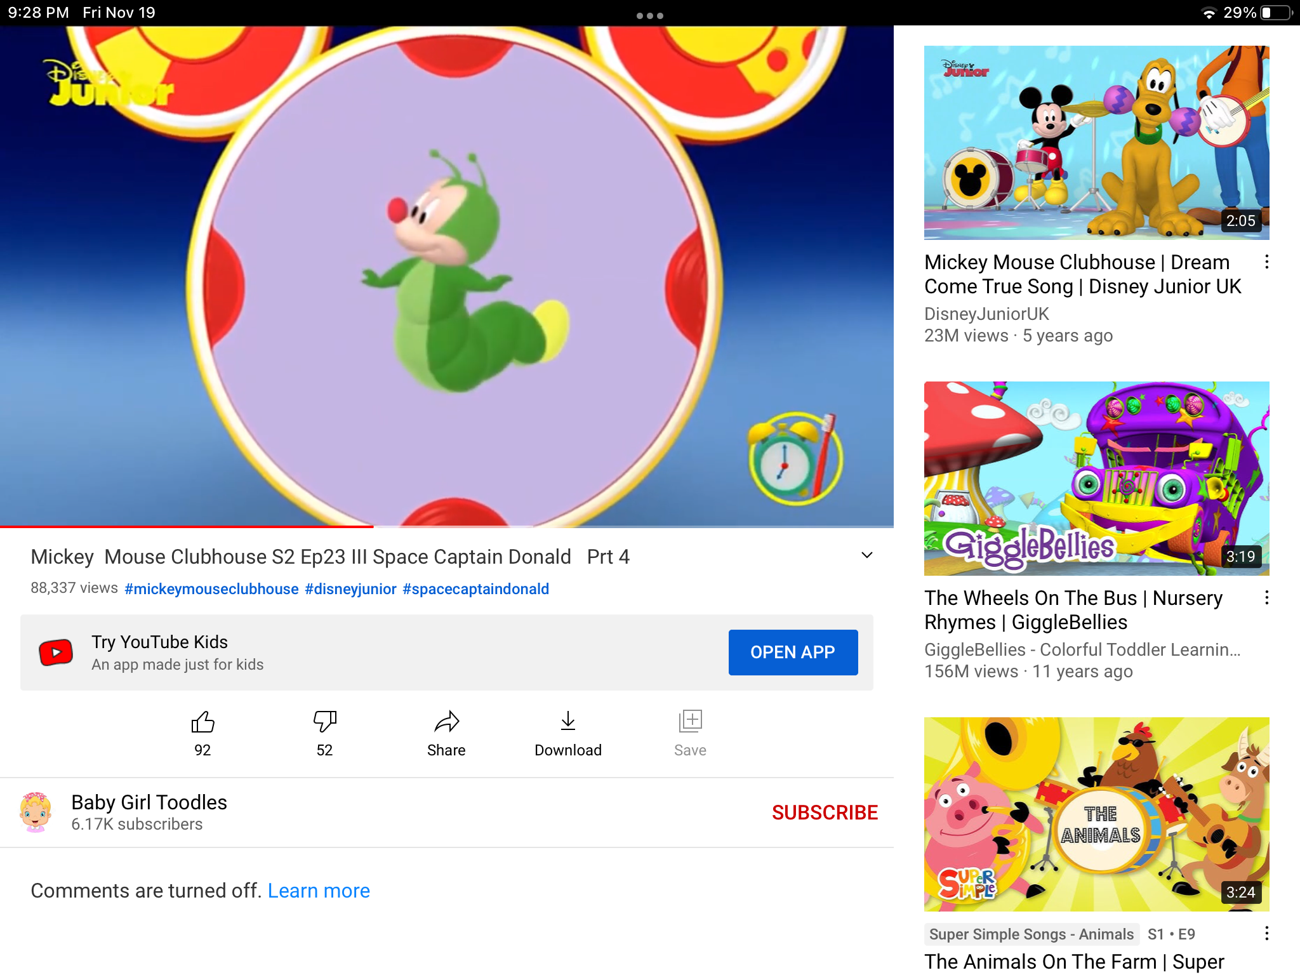Open Baby Girl Toodles channel avatar

36,812
